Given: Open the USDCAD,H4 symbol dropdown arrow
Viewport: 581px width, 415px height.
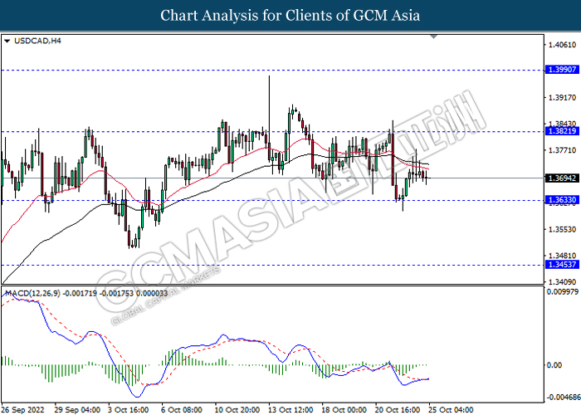Looking at the screenshot, I should 7,41.
